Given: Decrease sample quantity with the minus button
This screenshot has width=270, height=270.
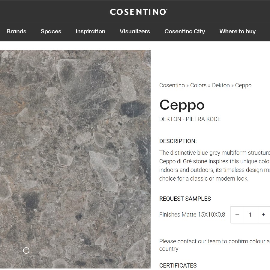Looking at the screenshot, I should (x=237, y=214).
